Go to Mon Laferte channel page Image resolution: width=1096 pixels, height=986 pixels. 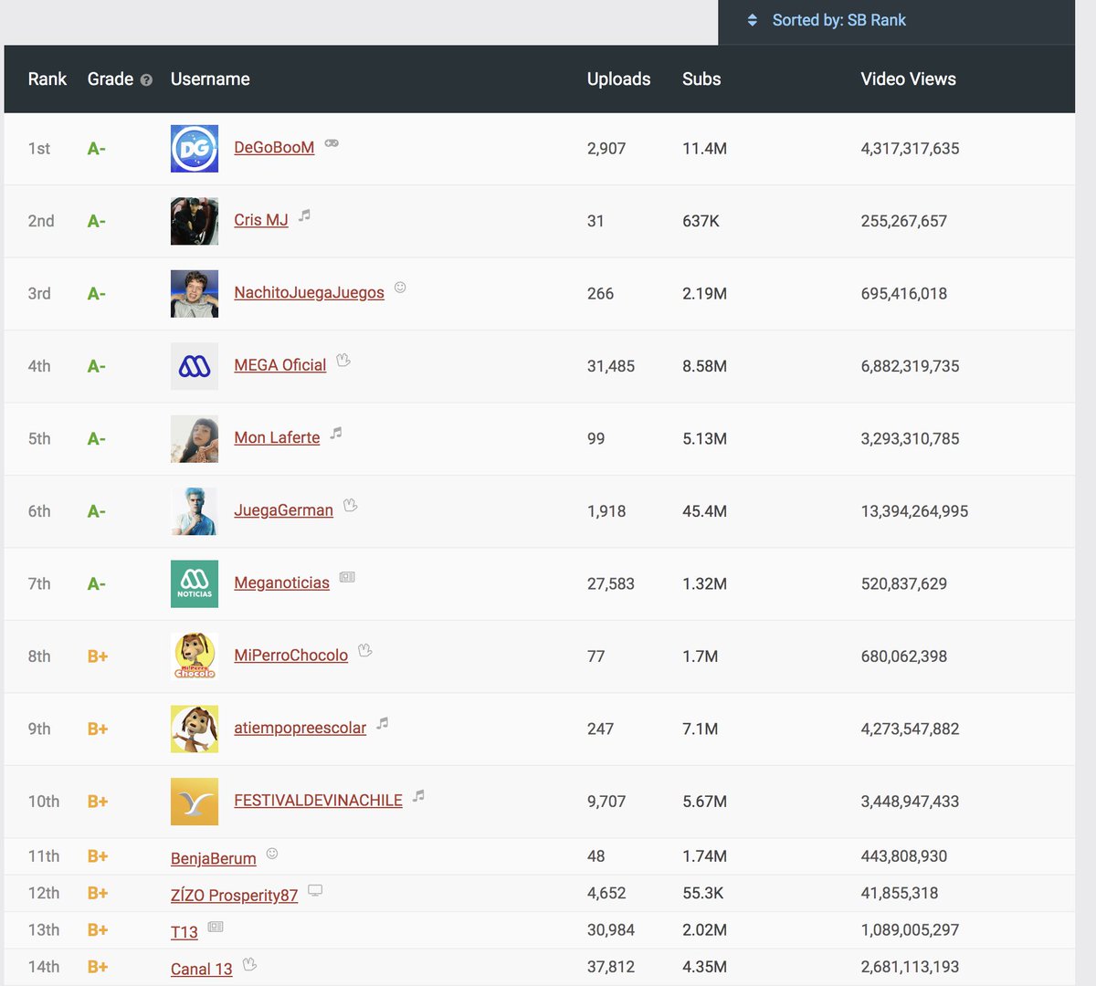277,437
